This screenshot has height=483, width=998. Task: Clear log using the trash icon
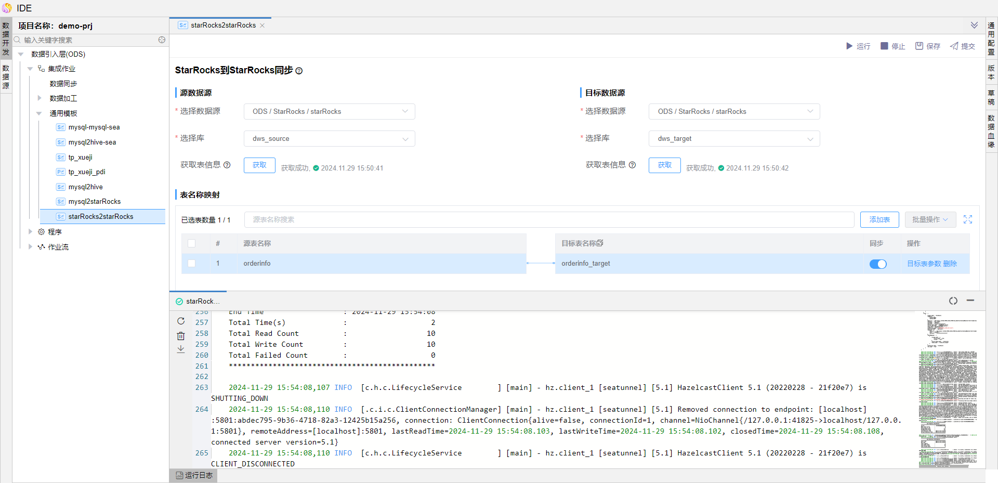[x=181, y=336]
